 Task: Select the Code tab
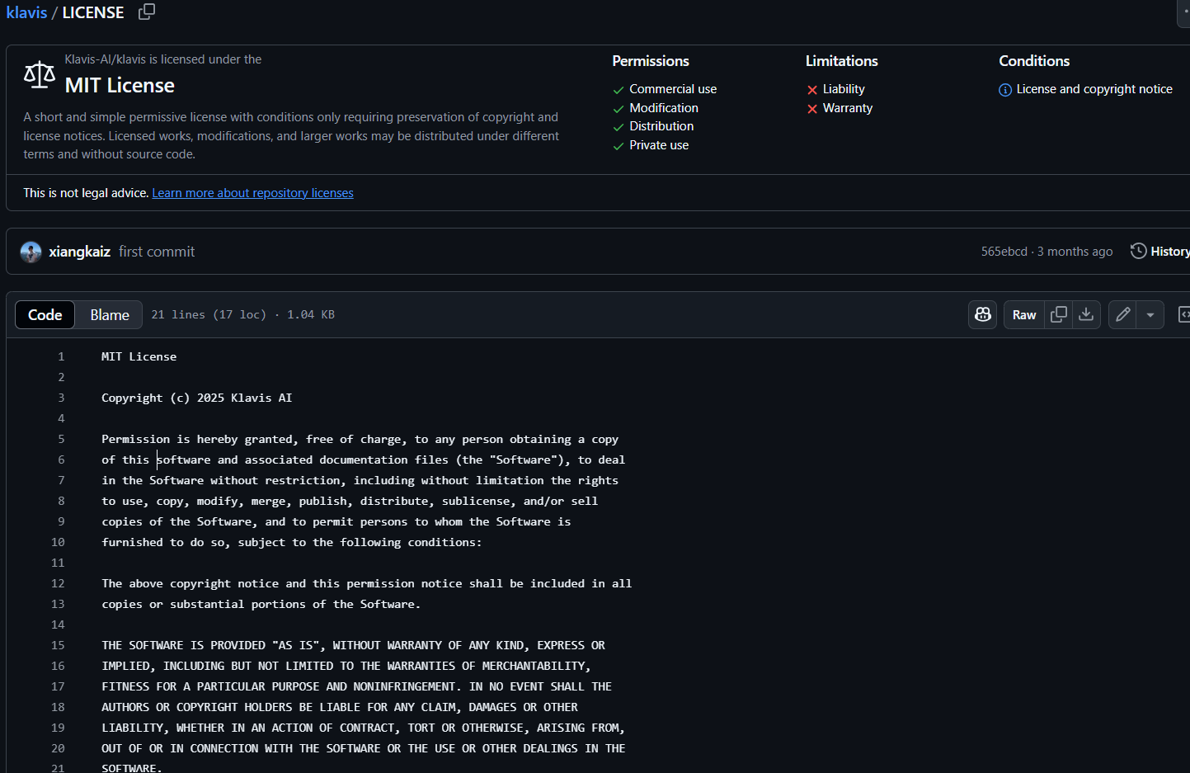[x=45, y=315]
